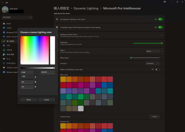Enable Match my Windows accent color
The image size is (185, 132).
pyautogui.click(x=157, y=69)
